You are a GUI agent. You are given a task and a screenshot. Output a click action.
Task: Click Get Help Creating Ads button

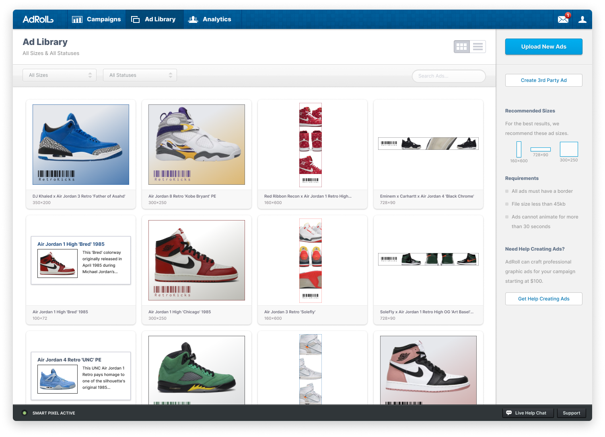point(543,299)
